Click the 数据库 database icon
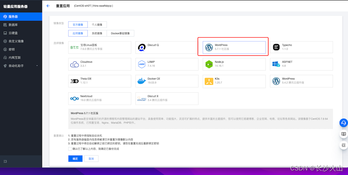Image resolution: width=348 pixels, height=175 pixels. [5, 25]
